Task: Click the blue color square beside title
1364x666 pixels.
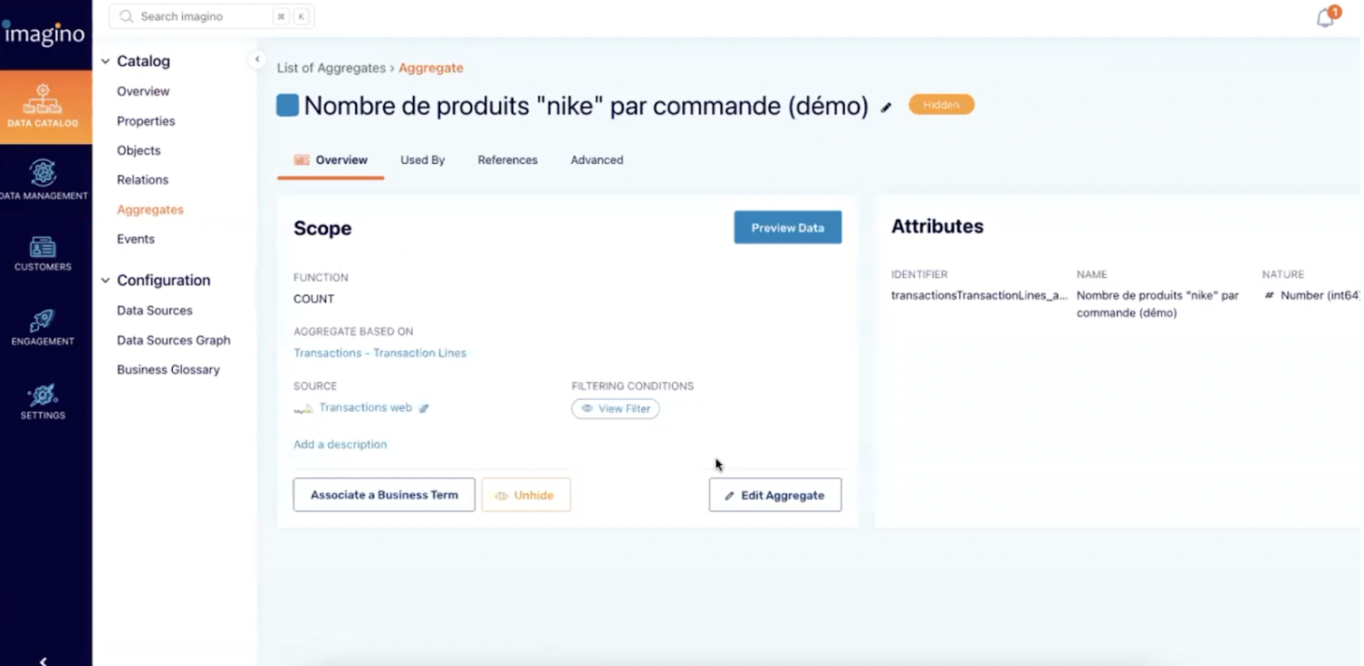Action: [287, 106]
